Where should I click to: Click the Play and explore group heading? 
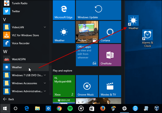63,71
